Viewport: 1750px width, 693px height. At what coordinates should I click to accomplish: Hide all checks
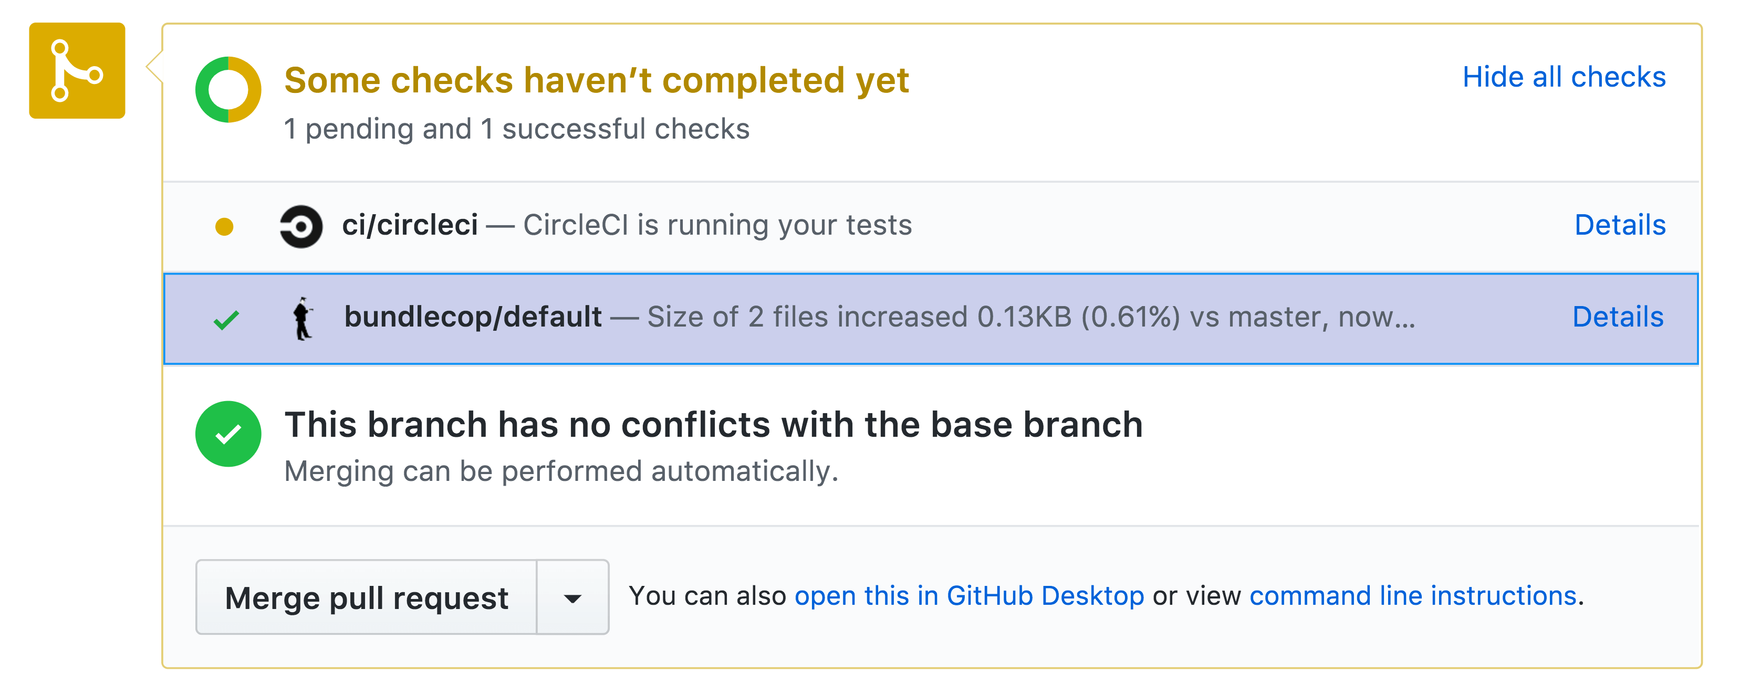(x=1563, y=77)
